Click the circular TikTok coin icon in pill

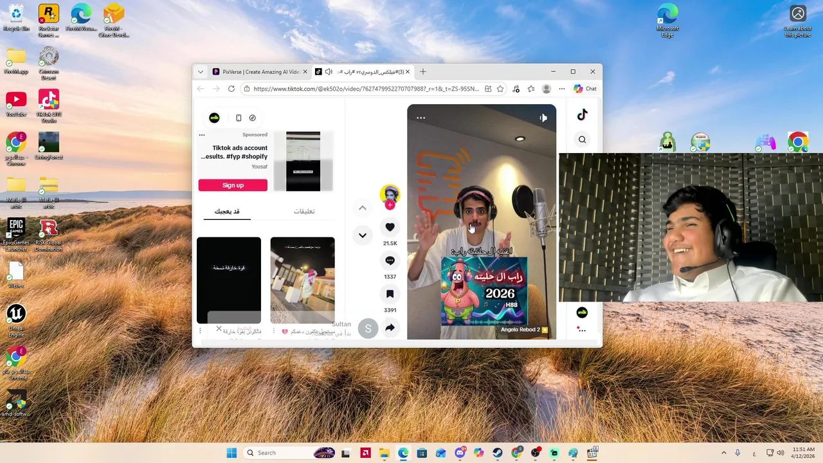coord(252,118)
